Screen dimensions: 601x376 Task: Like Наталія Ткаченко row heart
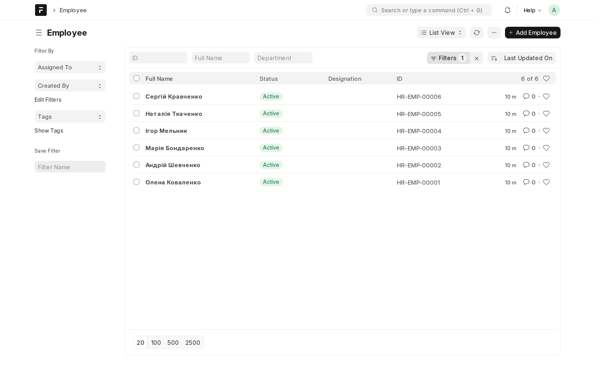(546, 114)
